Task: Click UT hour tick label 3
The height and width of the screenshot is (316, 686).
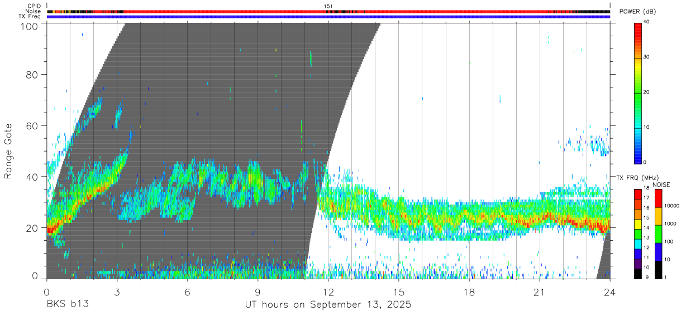Action: coord(117,291)
